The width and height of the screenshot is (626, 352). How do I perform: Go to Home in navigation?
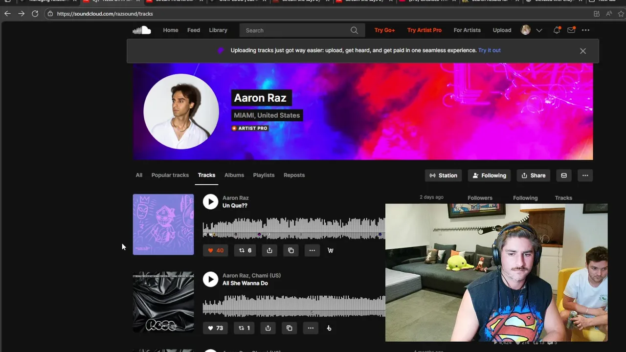[x=171, y=30]
